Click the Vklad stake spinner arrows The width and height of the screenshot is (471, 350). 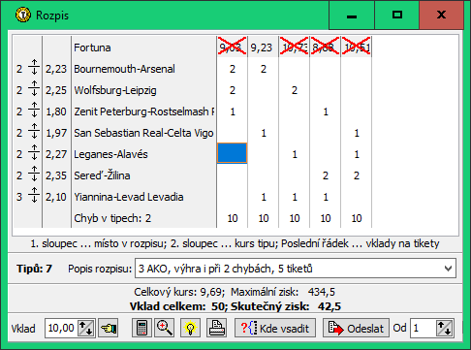[x=85, y=328]
